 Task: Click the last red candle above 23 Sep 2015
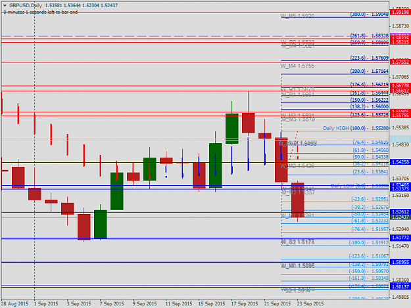tap(298, 200)
